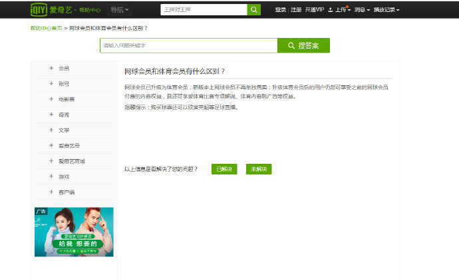Click the green search magnifier in top bar
The height and width of the screenshot is (279, 459).
coord(253,10)
